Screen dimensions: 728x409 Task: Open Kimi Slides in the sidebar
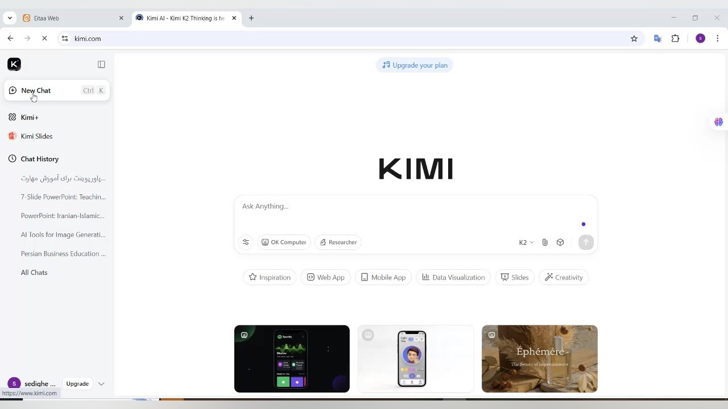36,136
